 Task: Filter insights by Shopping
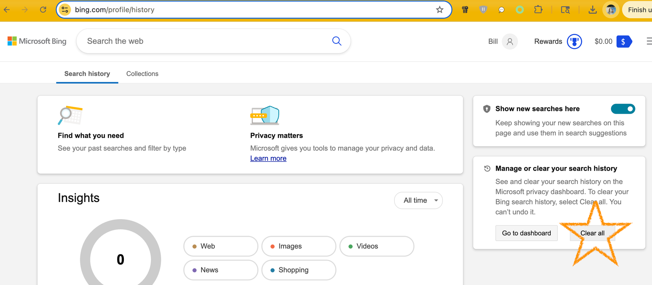pyautogui.click(x=299, y=270)
